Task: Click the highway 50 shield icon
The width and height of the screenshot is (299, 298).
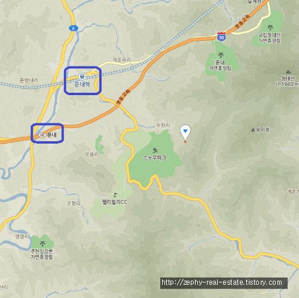Action: point(221,37)
